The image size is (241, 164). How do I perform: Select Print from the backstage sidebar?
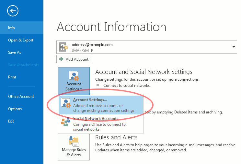(x=12, y=77)
